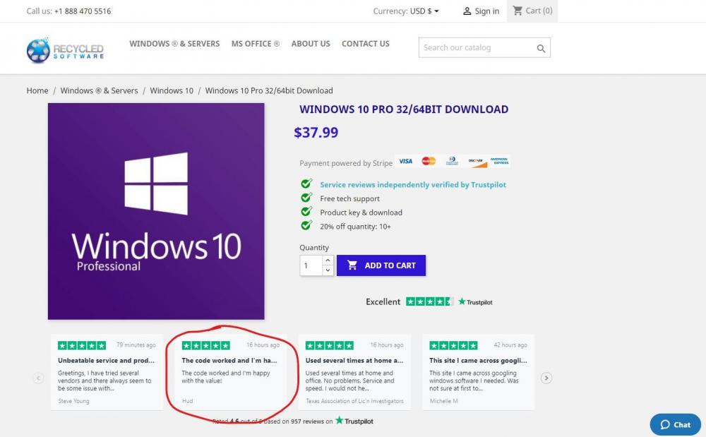
Task: Increase quantity with up arrow
Action: point(328,261)
